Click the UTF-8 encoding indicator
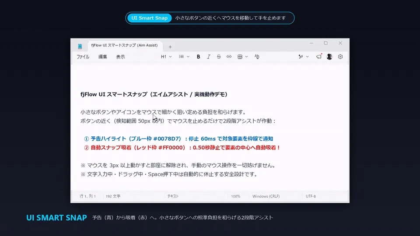 pyautogui.click(x=311, y=196)
